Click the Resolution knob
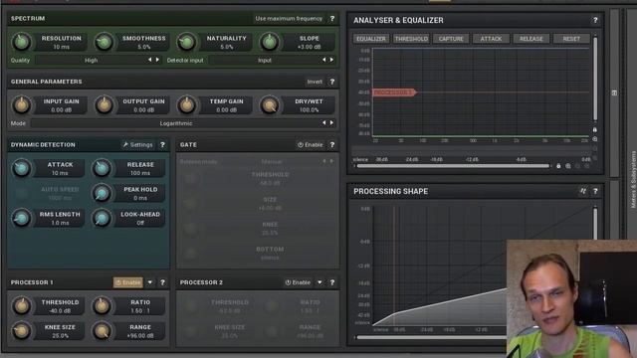Image resolution: width=637 pixels, height=358 pixels. (21, 42)
